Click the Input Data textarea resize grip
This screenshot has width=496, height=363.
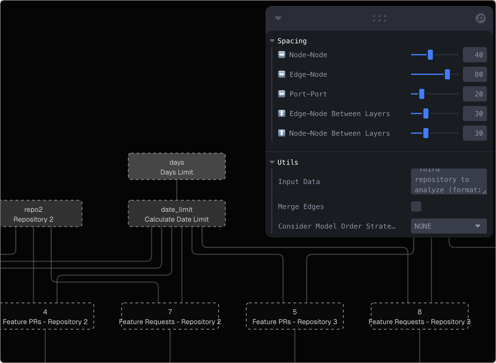click(484, 192)
